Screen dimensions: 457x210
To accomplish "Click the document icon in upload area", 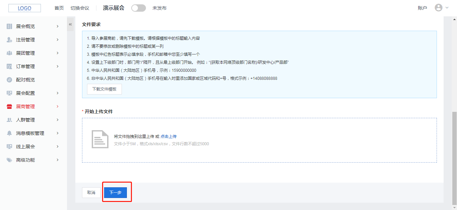I will (x=100, y=139).
